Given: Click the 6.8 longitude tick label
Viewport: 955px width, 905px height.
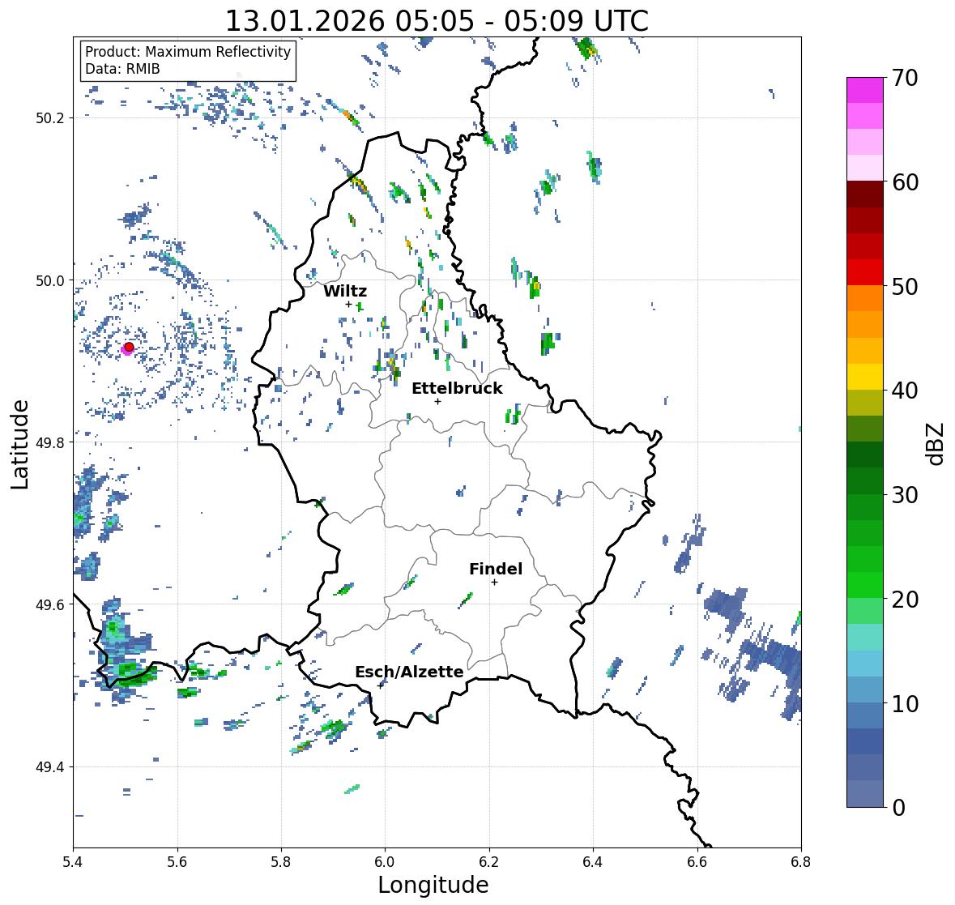Looking at the screenshot, I should [800, 862].
